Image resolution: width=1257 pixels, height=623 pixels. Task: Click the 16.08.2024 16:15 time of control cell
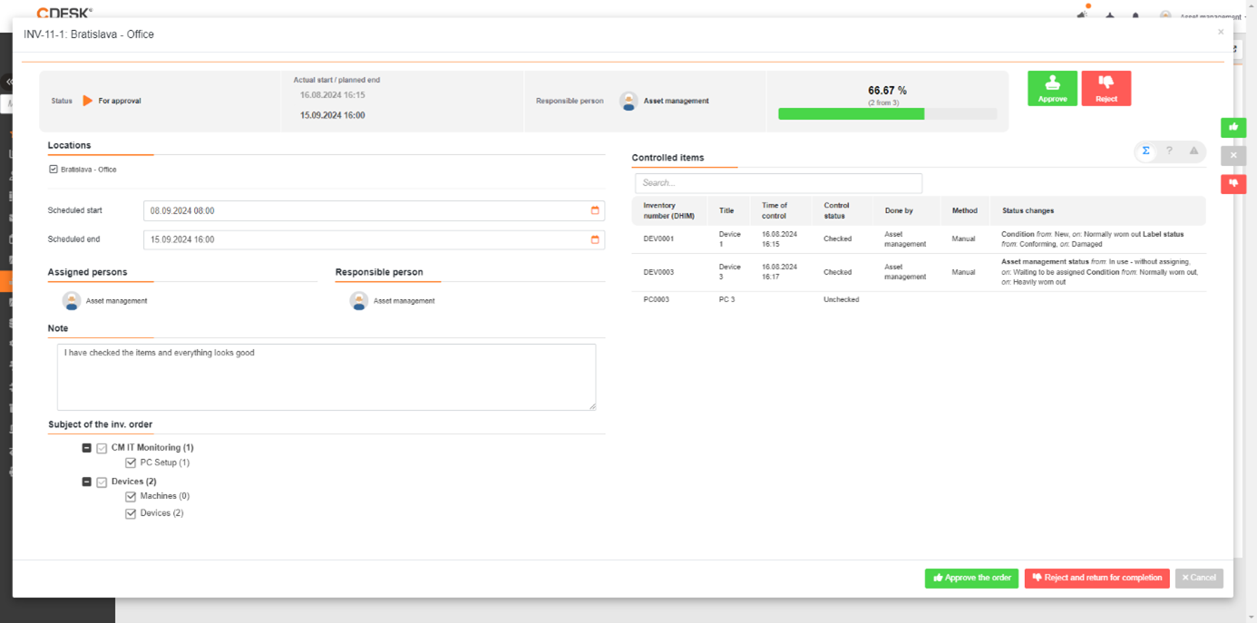pos(779,238)
